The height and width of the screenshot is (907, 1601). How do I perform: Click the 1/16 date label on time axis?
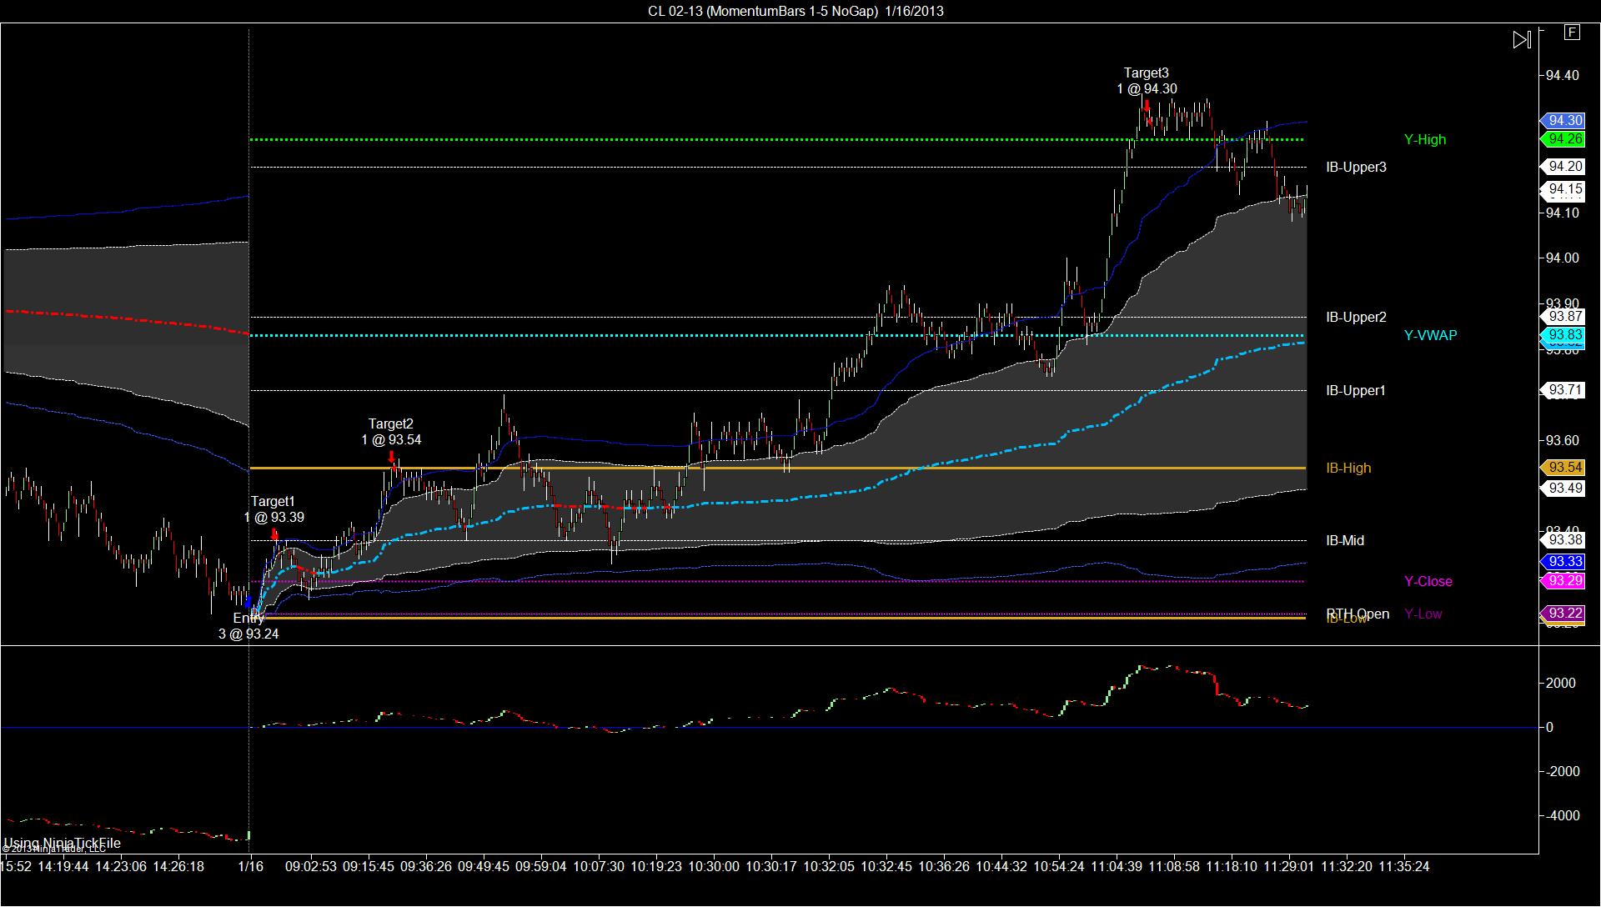[250, 866]
